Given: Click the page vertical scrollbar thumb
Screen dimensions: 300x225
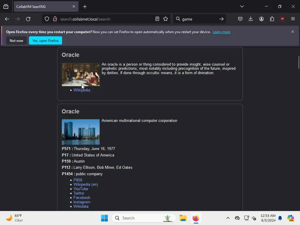Looking at the screenshot, I should tap(299, 62).
